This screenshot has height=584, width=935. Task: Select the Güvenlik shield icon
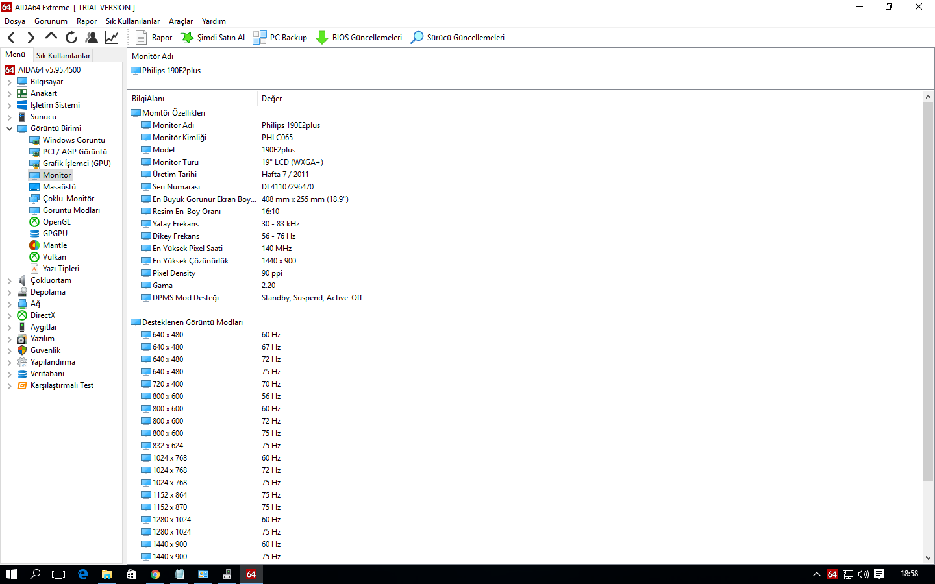pyautogui.click(x=22, y=350)
